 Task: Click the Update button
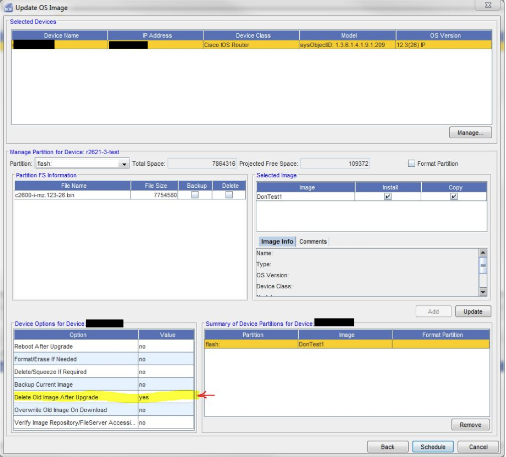tap(472, 311)
